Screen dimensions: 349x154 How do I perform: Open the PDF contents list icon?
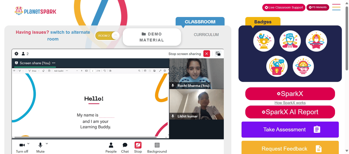14,71
